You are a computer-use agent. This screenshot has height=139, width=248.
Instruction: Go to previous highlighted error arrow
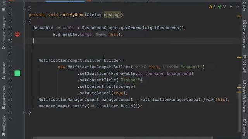[x=231, y=7]
